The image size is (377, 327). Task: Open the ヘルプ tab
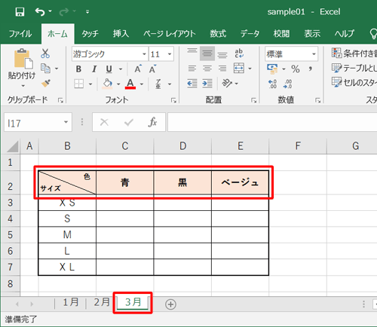click(x=344, y=34)
